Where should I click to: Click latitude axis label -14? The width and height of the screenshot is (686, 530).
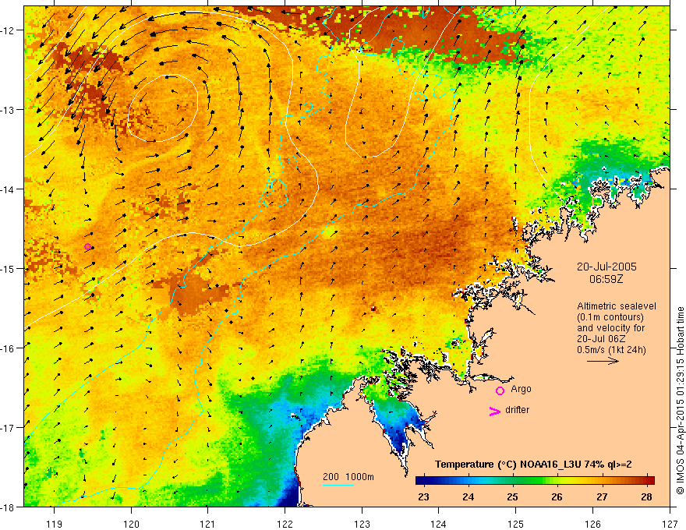[x=9, y=189]
